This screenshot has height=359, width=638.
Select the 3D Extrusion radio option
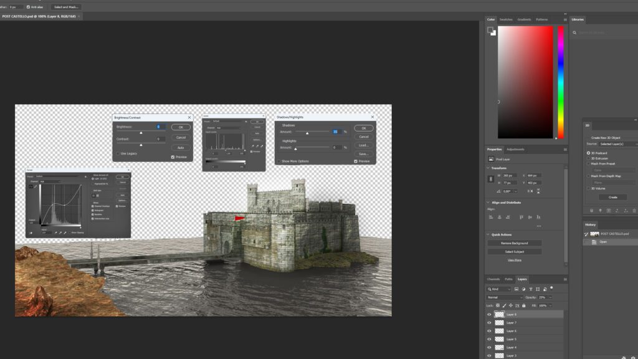[x=588, y=158]
